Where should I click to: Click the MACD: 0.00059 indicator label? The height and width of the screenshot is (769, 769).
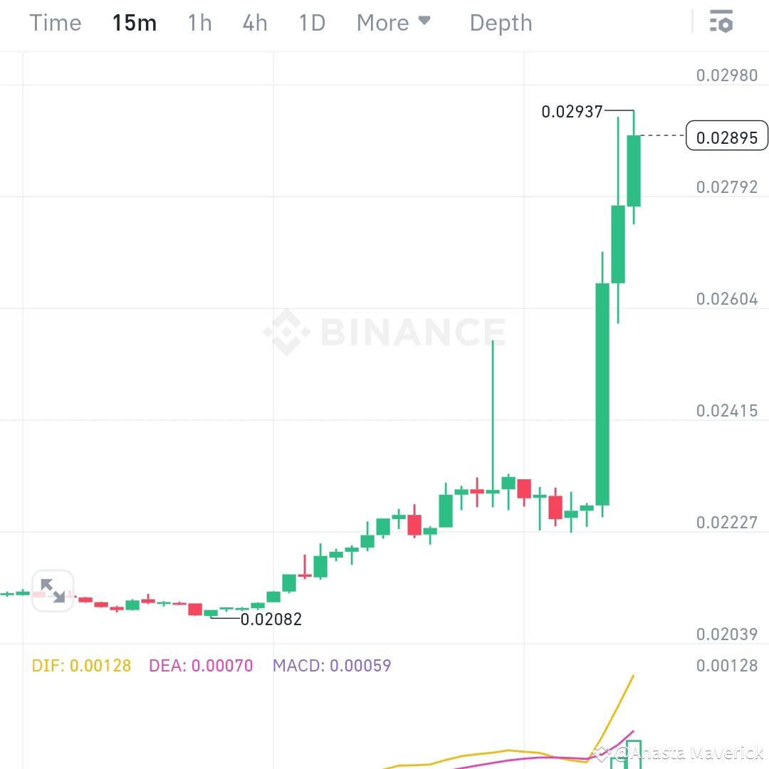pyautogui.click(x=332, y=666)
